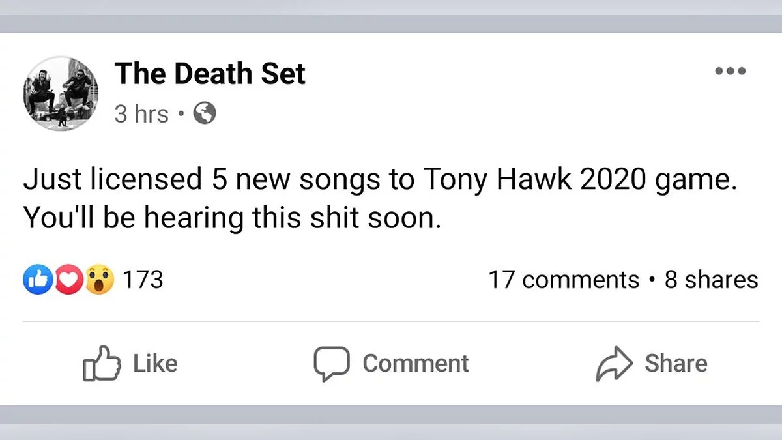The image size is (782, 440).
Task: Click the red heart reaction icon
Action: 67,280
